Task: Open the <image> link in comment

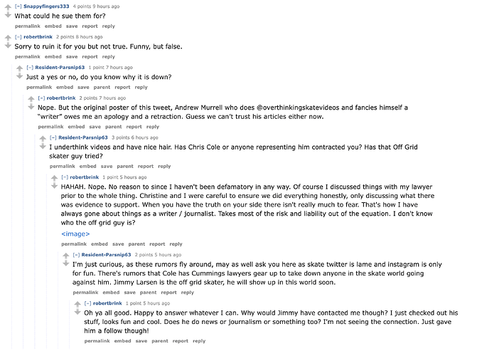Action: [x=75, y=234]
